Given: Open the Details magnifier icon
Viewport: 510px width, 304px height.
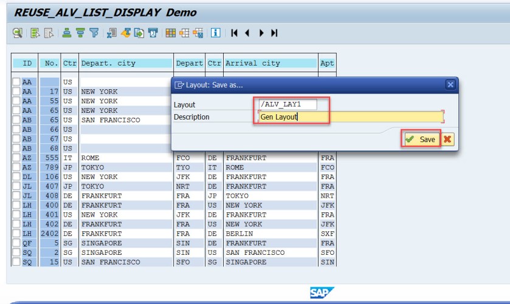Looking at the screenshot, I should coord(18,33).
